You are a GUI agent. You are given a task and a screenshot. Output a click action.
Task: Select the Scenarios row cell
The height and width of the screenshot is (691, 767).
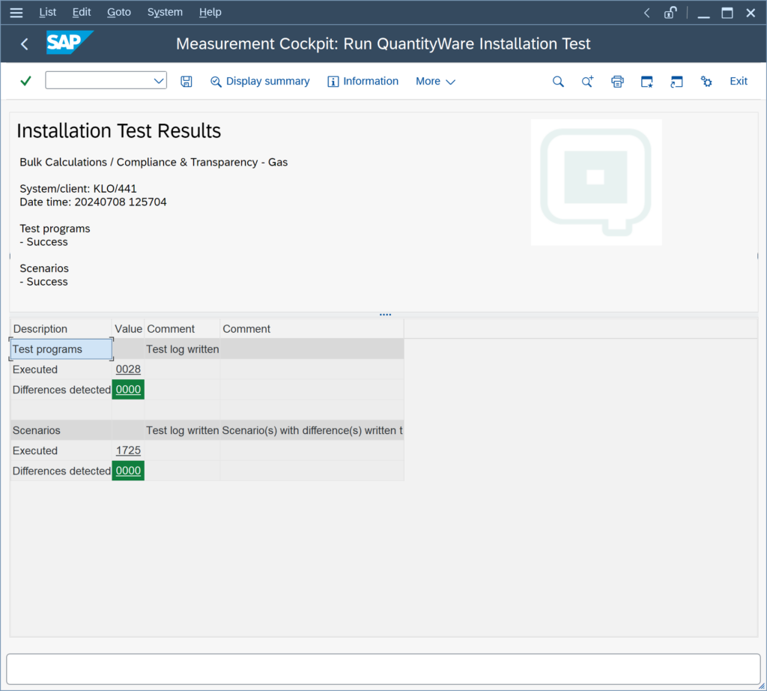click(x=61, y=431)
